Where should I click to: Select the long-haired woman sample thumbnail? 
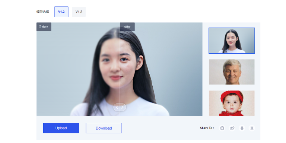(232, 41)
